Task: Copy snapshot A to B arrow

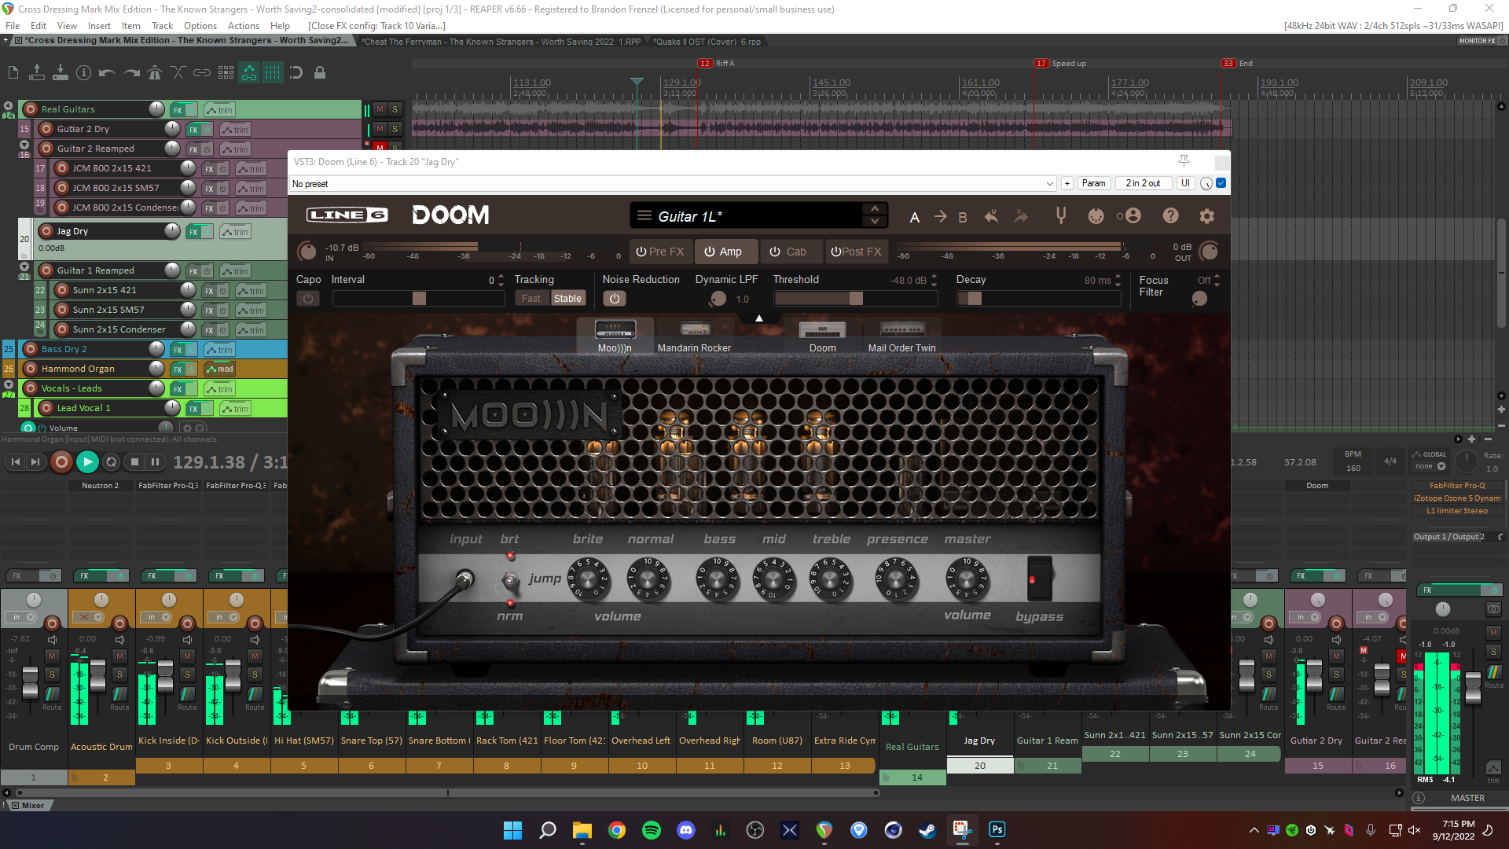Action: click(x=940, y=216)
